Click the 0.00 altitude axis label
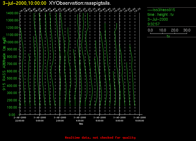 coord(12,115)
